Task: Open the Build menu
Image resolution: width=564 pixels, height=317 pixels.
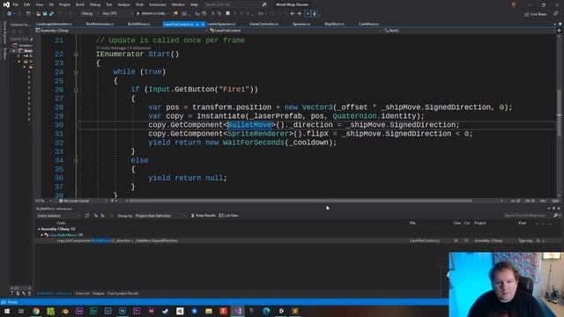Action: 80,4
